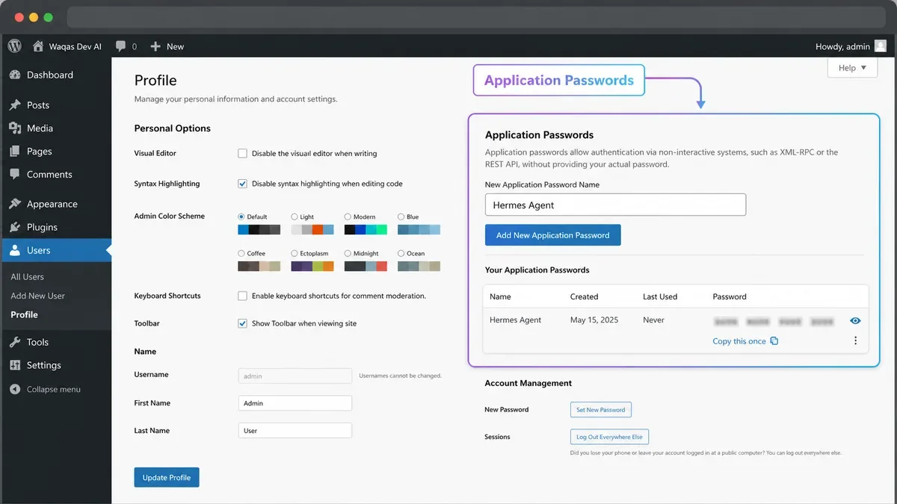Click the plus icon next to New
Viewport: 897px width, 504px height.
click(155, 46)
